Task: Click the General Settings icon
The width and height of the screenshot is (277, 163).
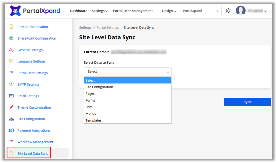Action: 11,50
